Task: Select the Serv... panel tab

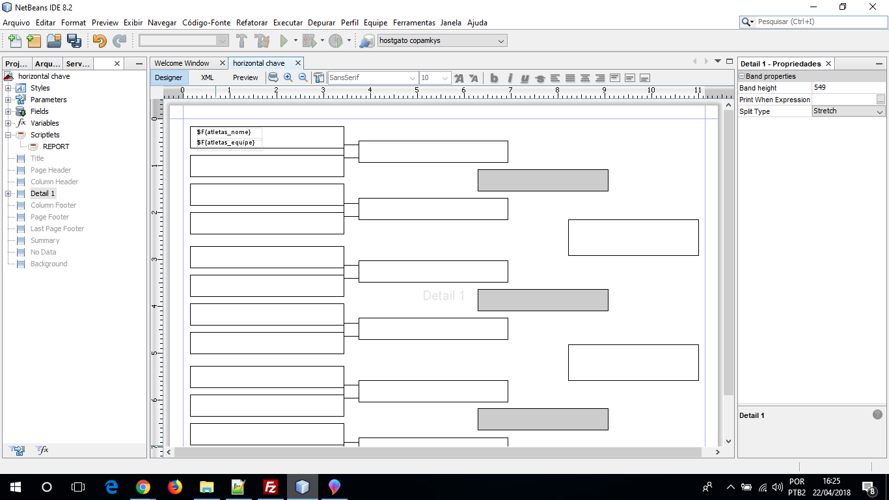Action: click(78, 63)
